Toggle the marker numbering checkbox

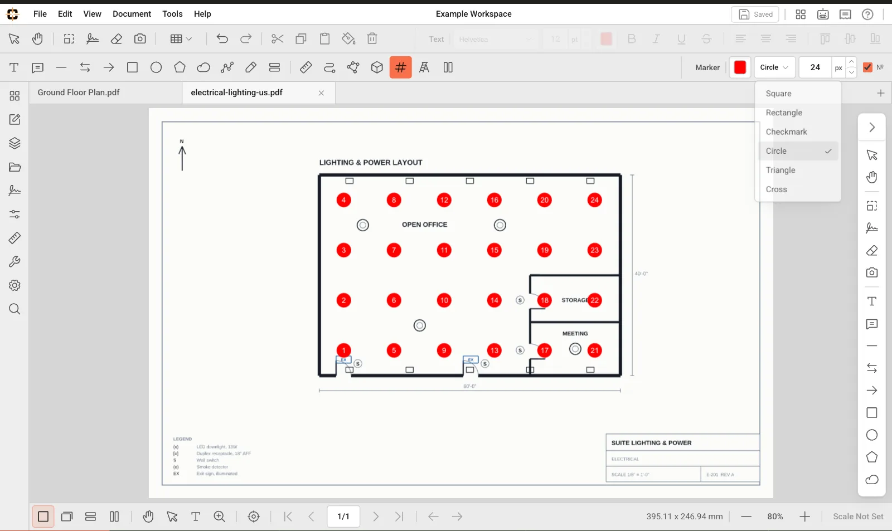point(867,67)
